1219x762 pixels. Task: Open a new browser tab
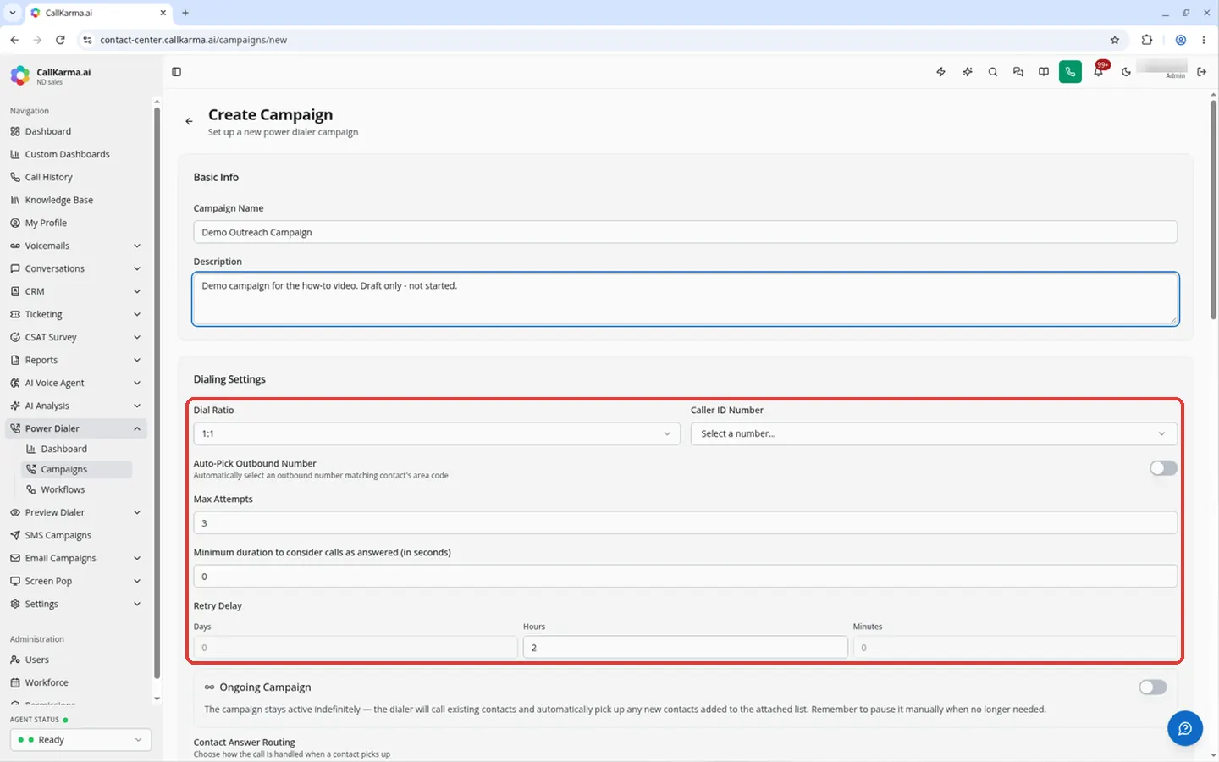tap(185, 13)
